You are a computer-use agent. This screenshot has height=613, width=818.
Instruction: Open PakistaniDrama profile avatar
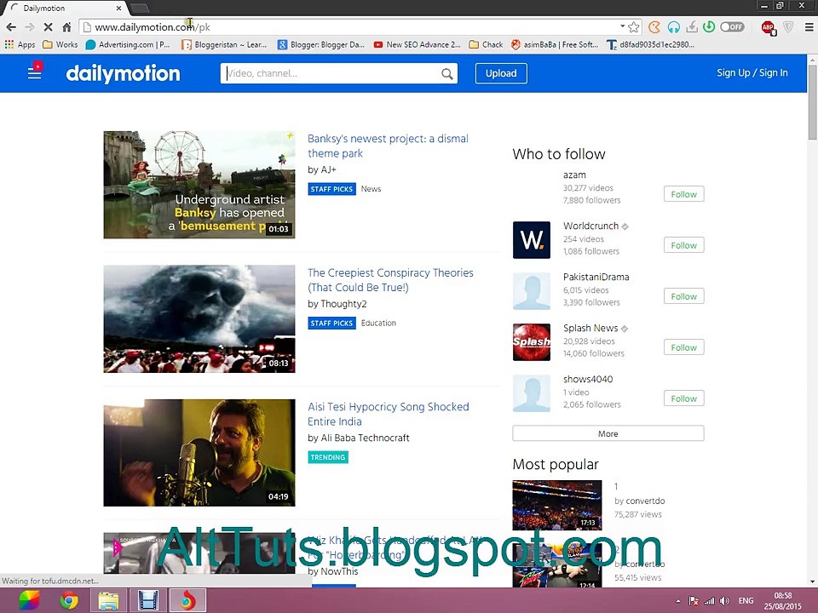point(531,291)
